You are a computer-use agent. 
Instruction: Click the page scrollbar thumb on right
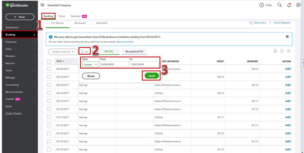(302, 63)
